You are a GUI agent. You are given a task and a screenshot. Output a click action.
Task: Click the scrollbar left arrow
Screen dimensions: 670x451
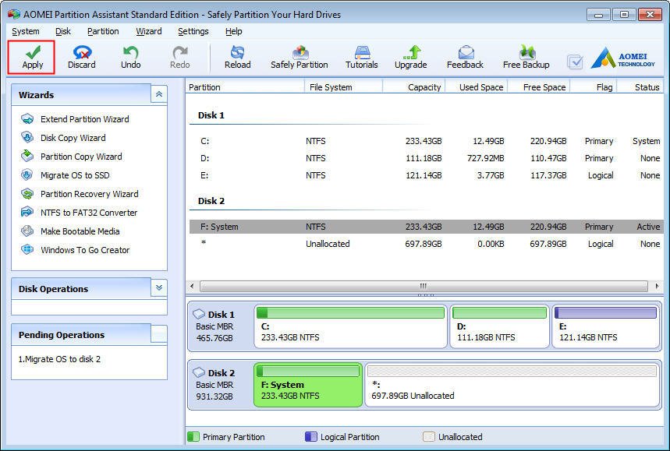click(x=192, y=286)
